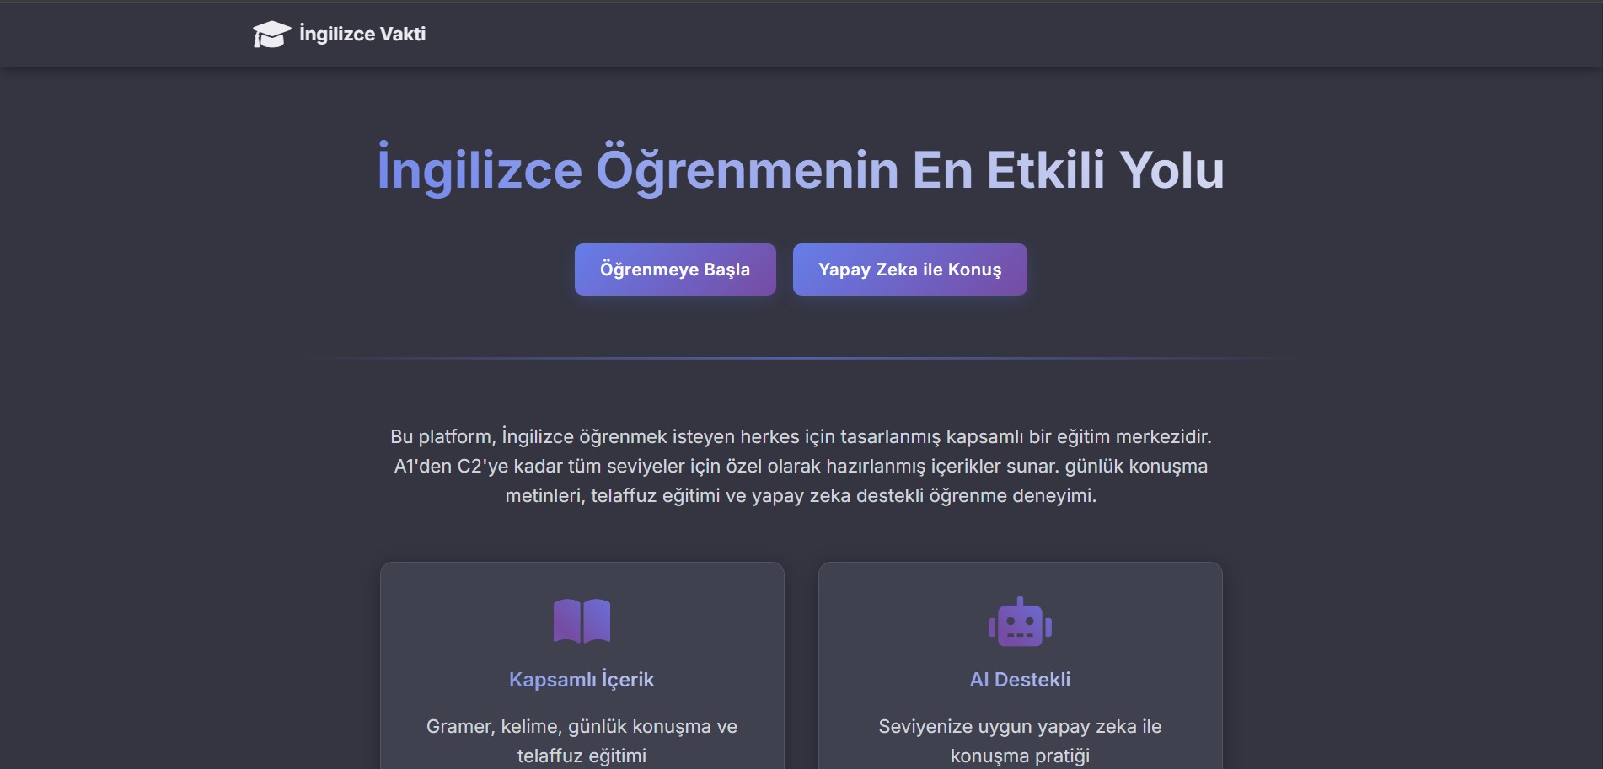Click the hero title İngilizce Öğrenmenin En Etkili Yolu
This screenshot has height=769, width=1603.
800,169
